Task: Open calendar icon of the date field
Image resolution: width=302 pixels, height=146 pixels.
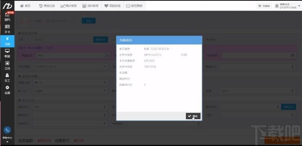Action: point(292,56)
